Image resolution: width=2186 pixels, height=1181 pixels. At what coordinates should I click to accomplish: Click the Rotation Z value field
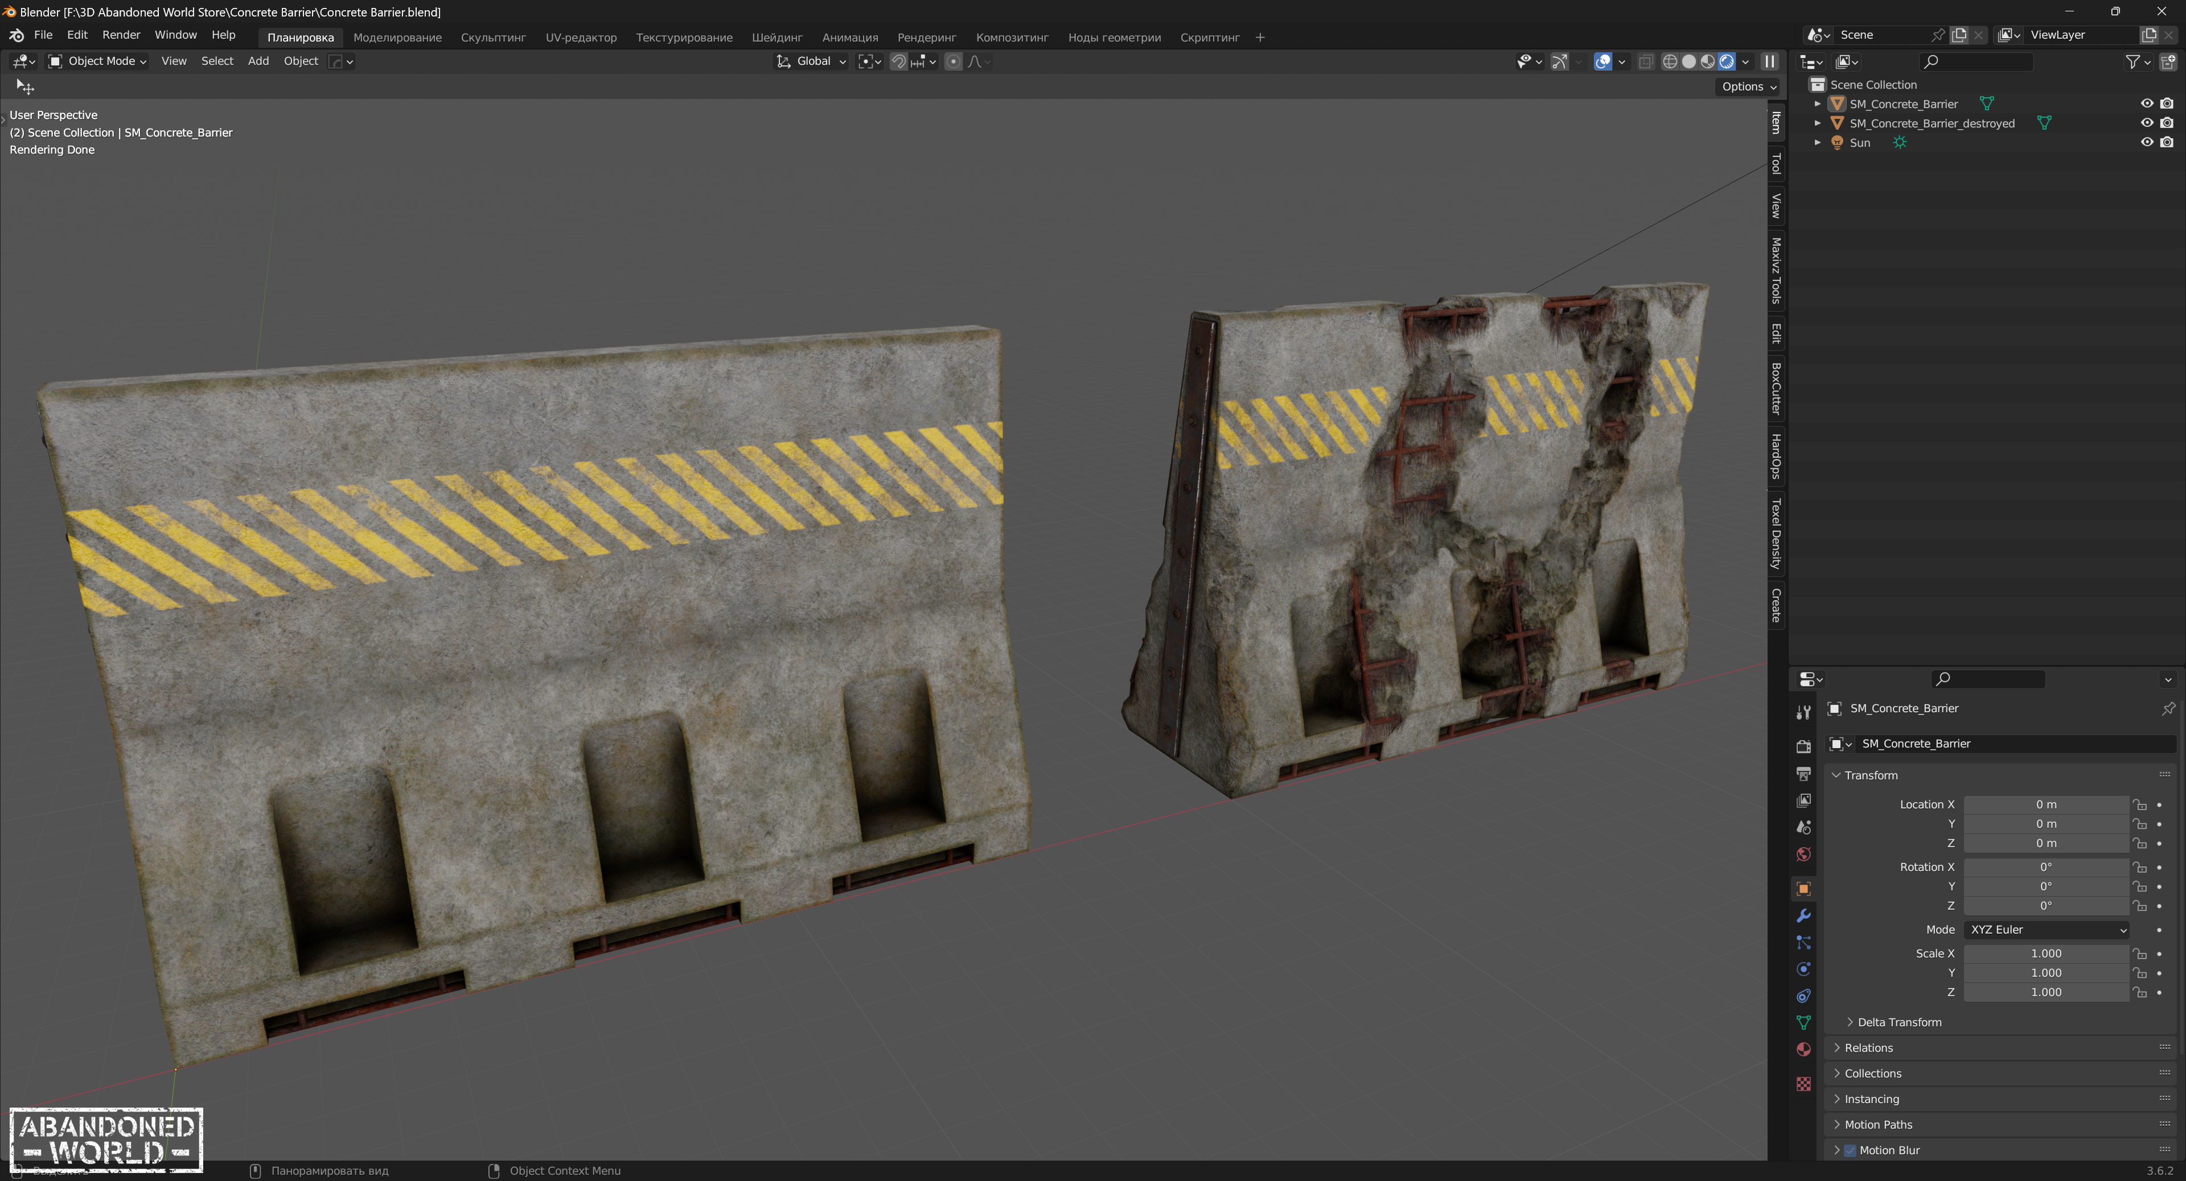click(2046, 906)
